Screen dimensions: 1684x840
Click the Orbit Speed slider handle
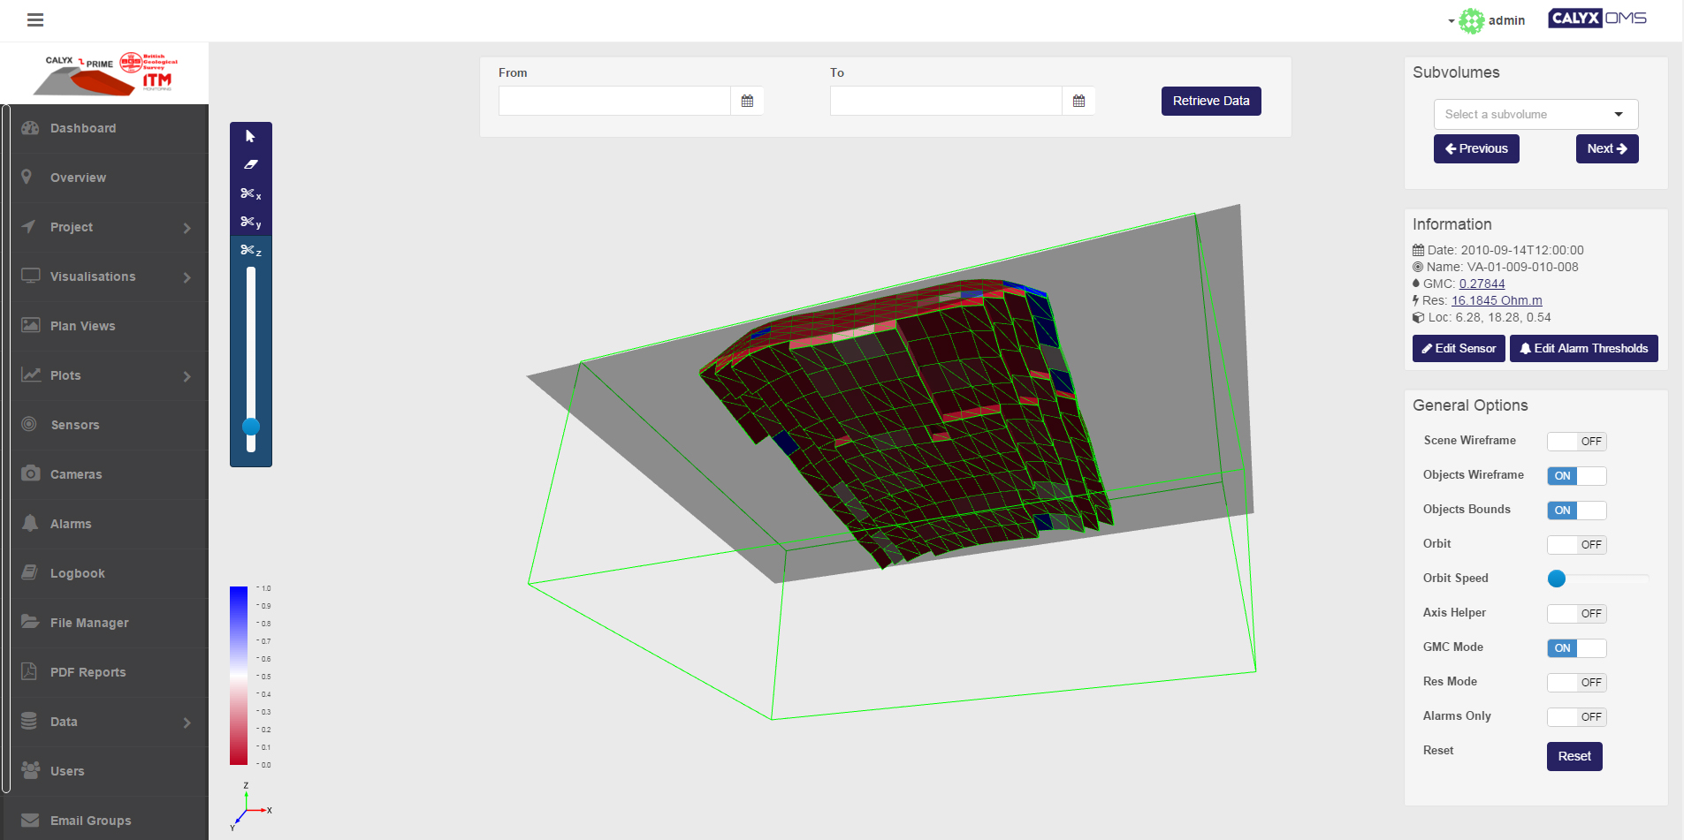click(1557, 579)
